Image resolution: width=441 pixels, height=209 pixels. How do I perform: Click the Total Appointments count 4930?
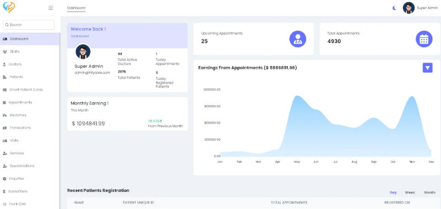tap(334, 41)
